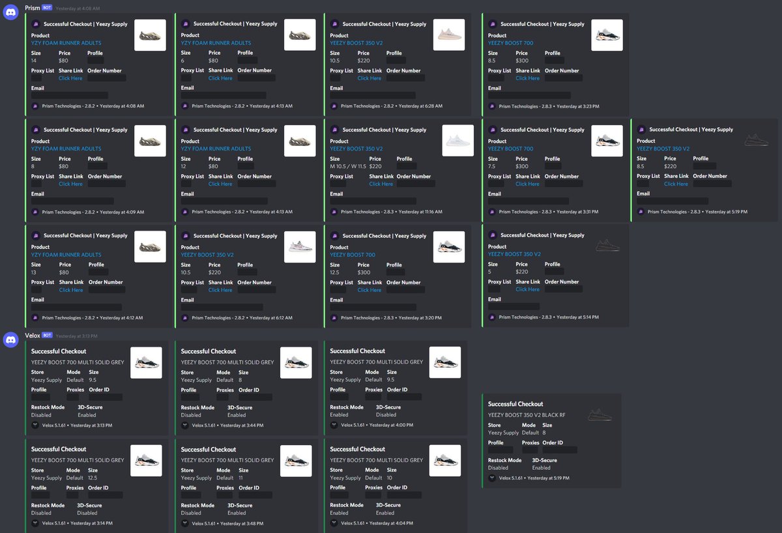View Foam Runner thumbnail in size 6 checkout

pyautogui.click(x=300, y=35)
